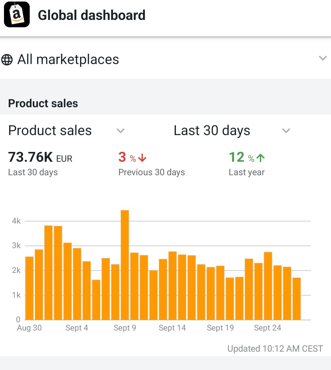Open the All marketplaces selector
The image size is (331, 370).
68,59
